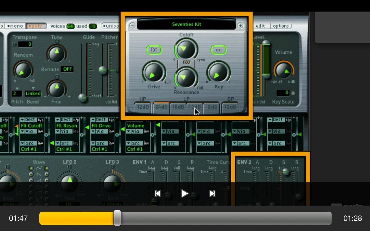
Task: Click the Linked bend range field
Action: [x=33, y=94]
